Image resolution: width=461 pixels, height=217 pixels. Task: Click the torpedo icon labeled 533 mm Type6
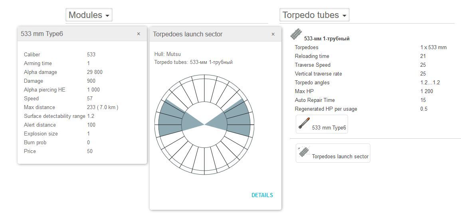(x=304, y=123)
